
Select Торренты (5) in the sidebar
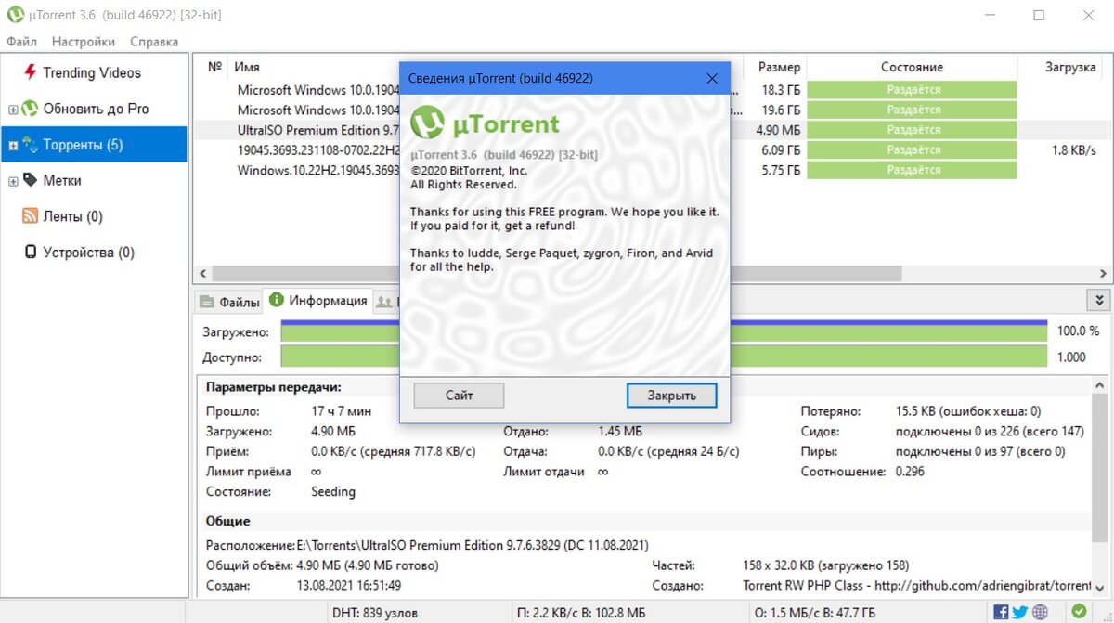tap(83, 145)
